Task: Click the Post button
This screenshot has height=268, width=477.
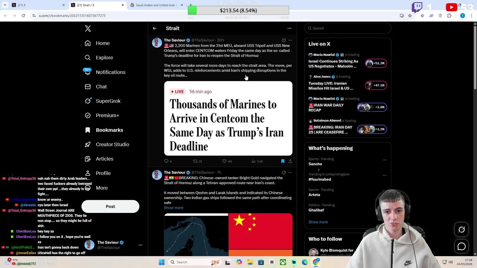Action: 110,207
